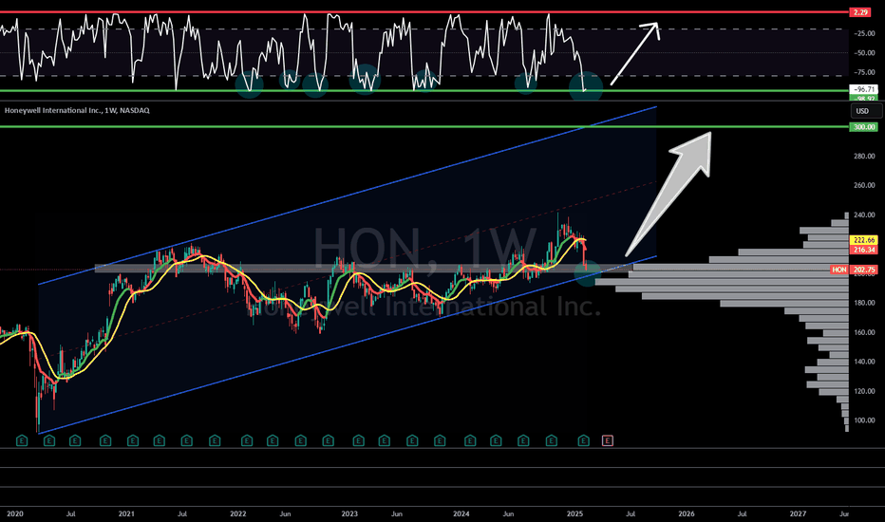Click the red 216.34 moving average label
885x522 pixels.
(x=863, y=250)
